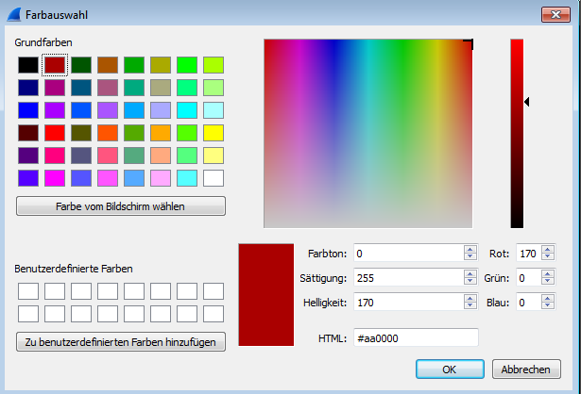The height and width of the screenshot is (394, 581).
Task: Pick the white basic color swatch
Action: (x=214, y=177)
